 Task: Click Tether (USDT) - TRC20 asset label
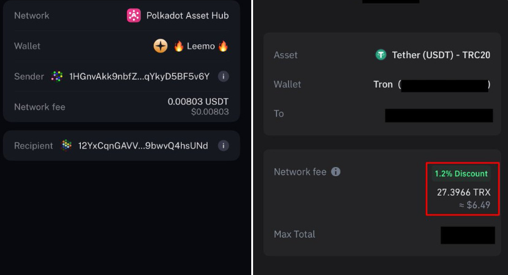click(x=441, y=55)
